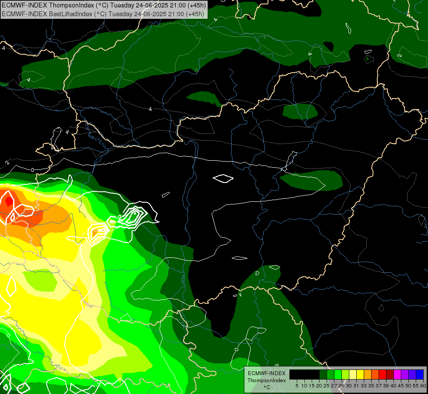Select the pure yellow 31–33 legend swatch

(360, 374)
